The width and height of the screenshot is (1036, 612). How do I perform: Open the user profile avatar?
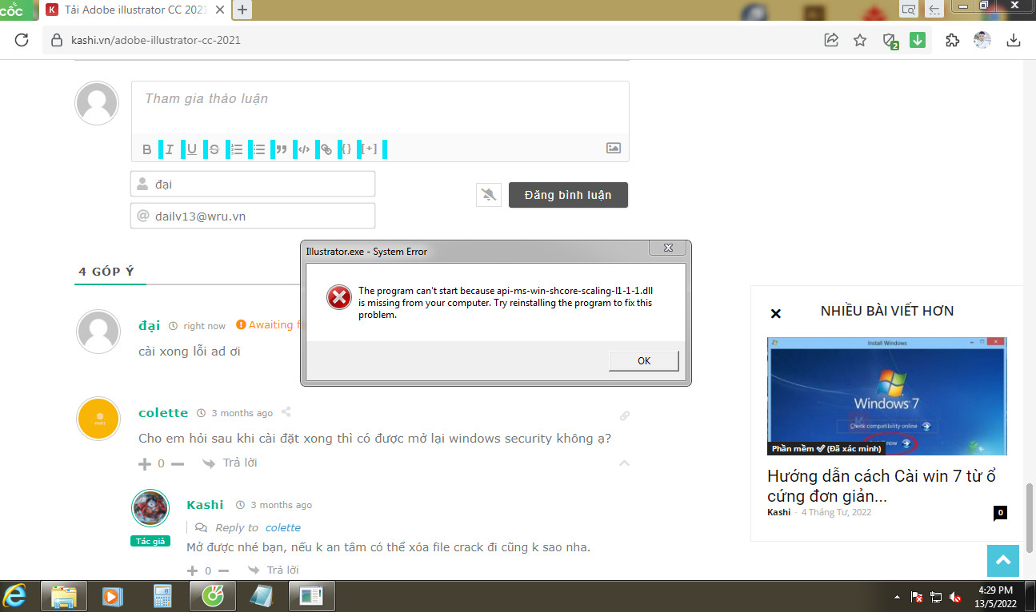982,40
